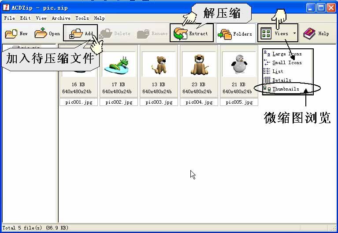Viewport: 338px width, 233px height.
Task: Open the File menu
Action: (x=9, y=18)
